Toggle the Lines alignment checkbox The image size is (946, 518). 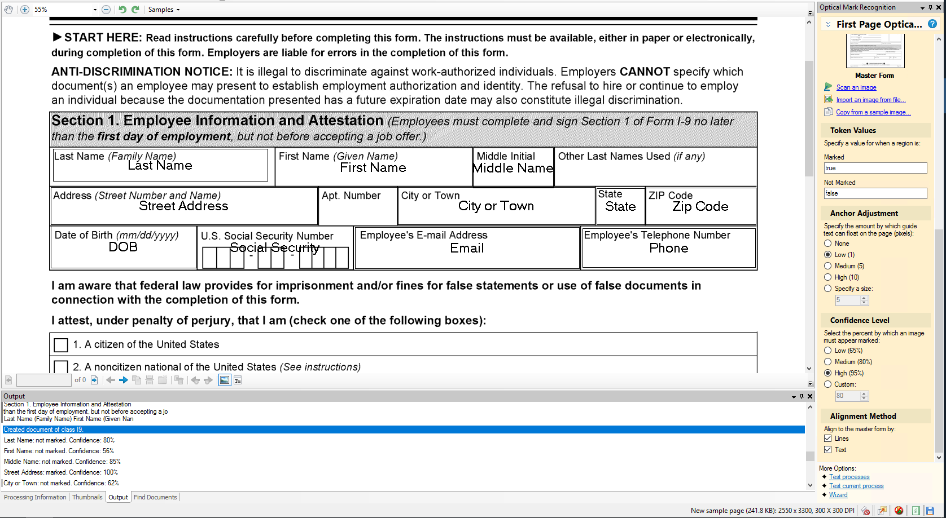pyautogui.click(x=828, y=439)
